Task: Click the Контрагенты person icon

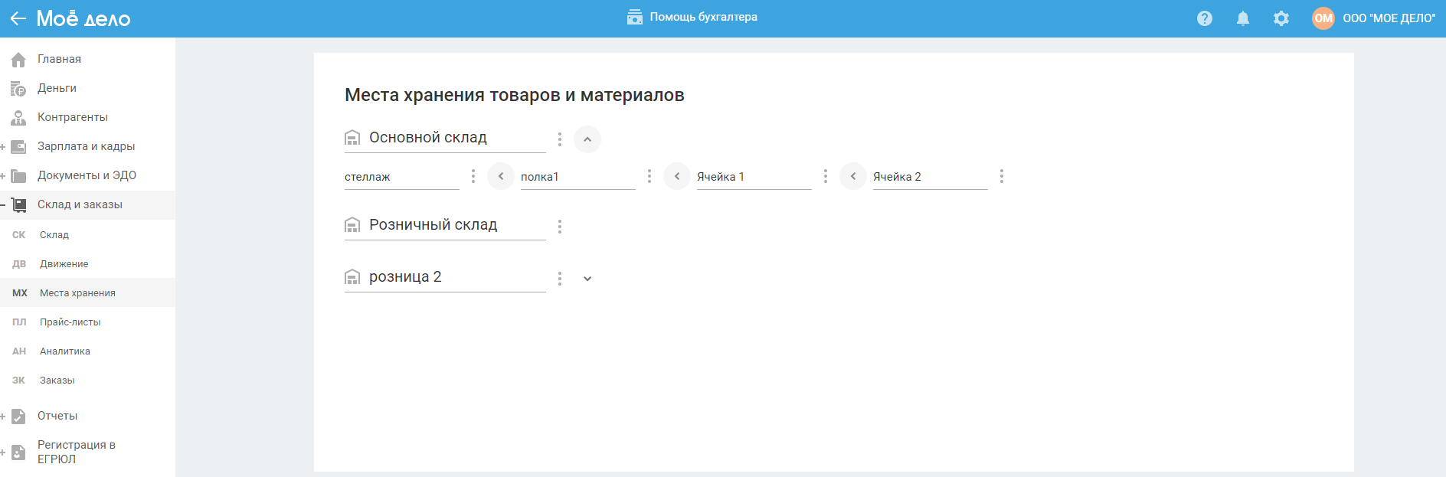Action: point(18,117)
